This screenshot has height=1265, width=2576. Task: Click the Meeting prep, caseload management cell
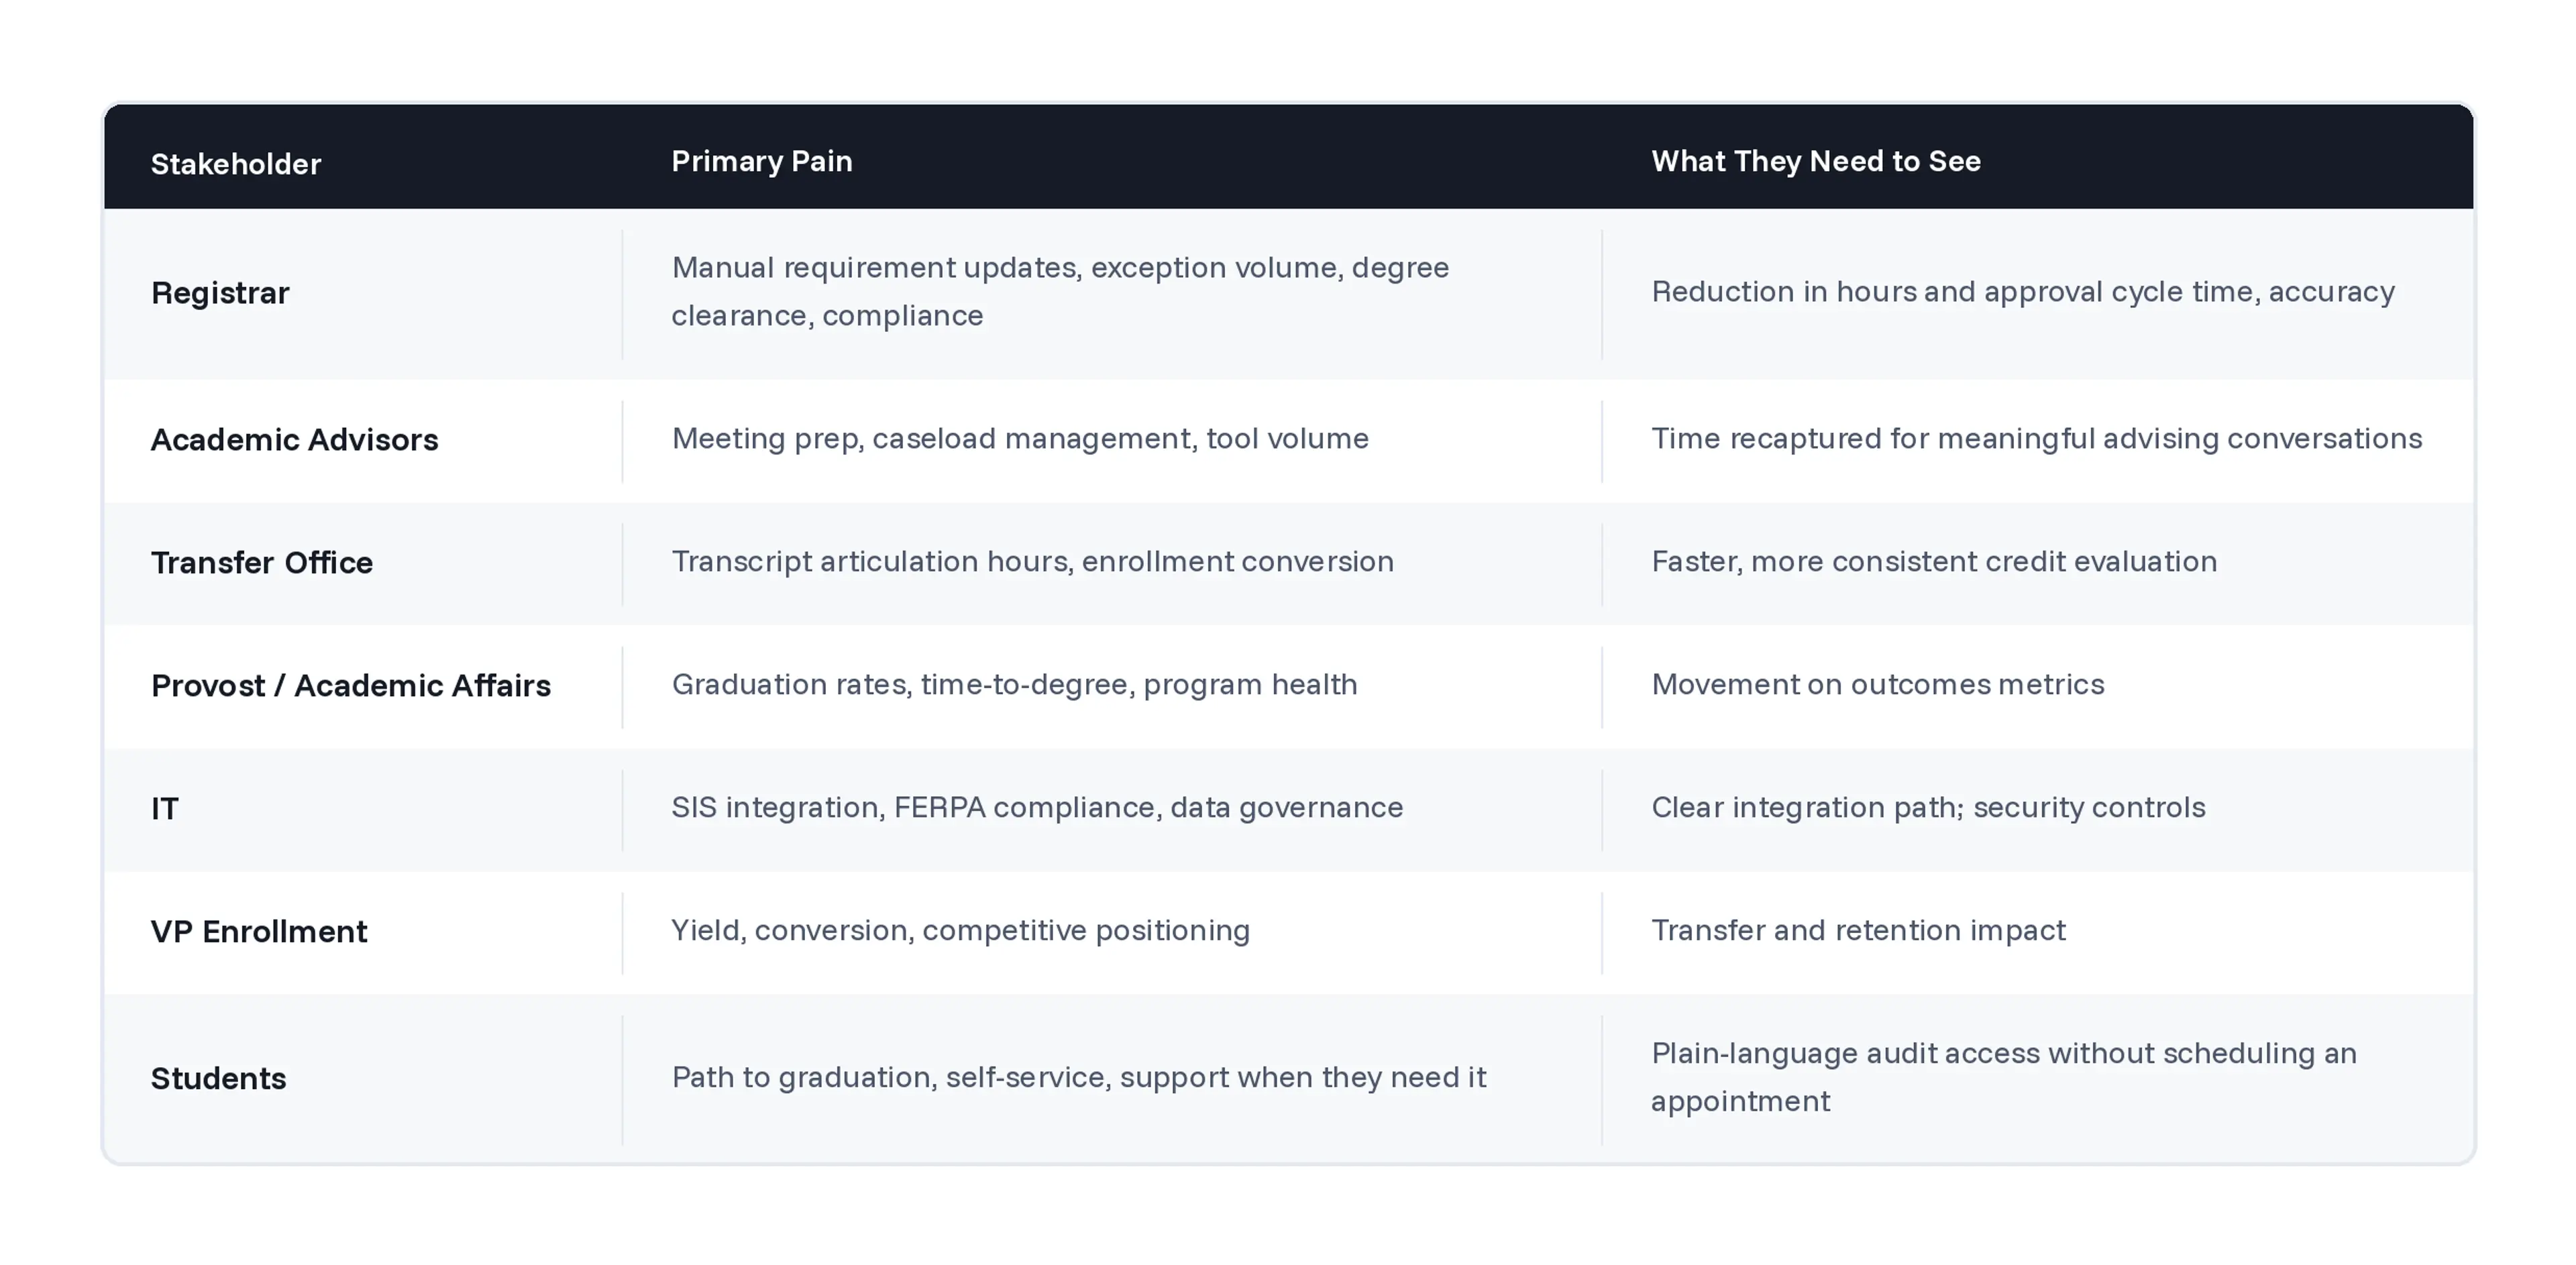(1020, 439)
